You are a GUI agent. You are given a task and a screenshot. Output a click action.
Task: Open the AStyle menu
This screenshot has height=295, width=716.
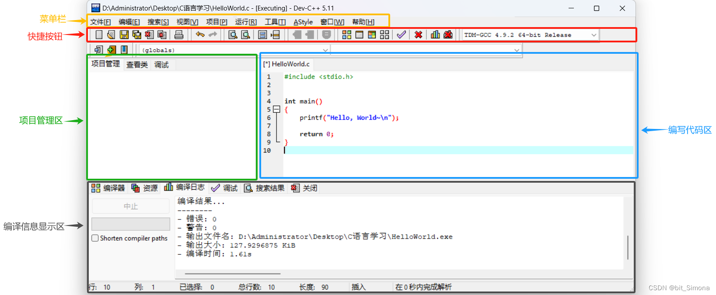(303, 22)
